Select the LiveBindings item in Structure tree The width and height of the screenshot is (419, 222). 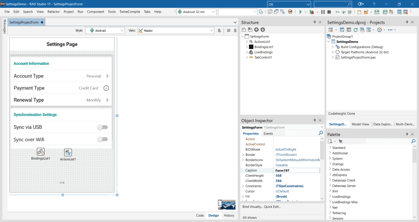[263, 52]
